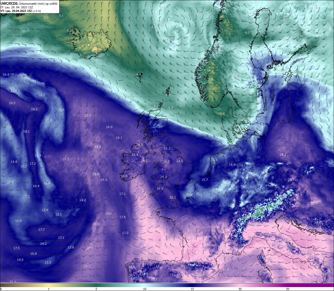This screenshot has width=334, height=291.
Task: Click the map value 20.1 over the English Channel
Action: tap(172, 198)
